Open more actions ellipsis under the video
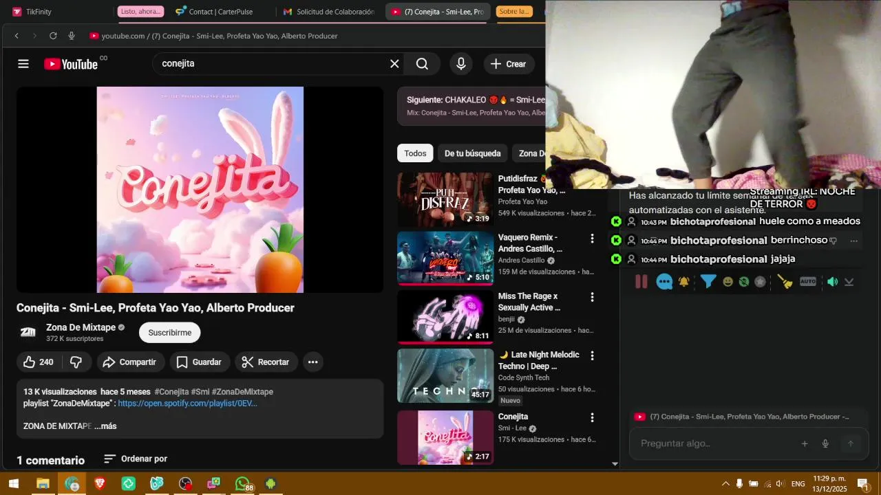 coord(313,362)
